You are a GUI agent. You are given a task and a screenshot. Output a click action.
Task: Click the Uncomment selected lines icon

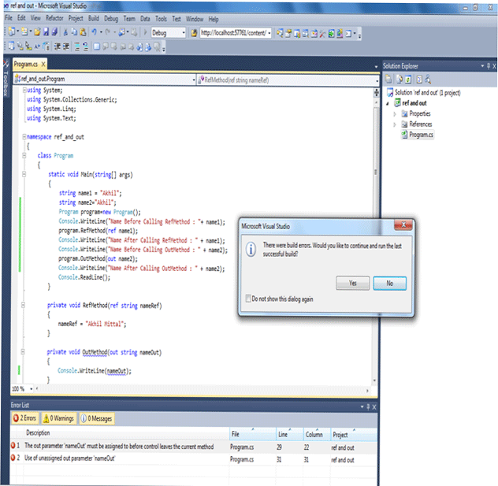tap(86, 46)
